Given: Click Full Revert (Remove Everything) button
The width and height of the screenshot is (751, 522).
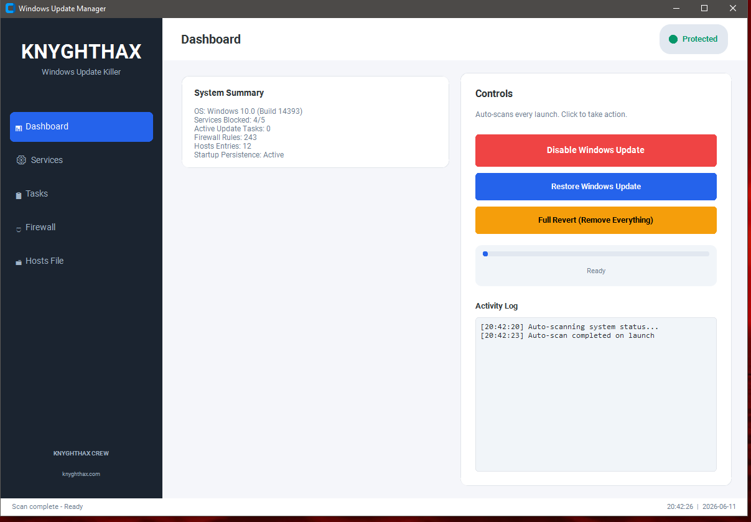Looking at the screenshot, I should (x=595, y=220).
